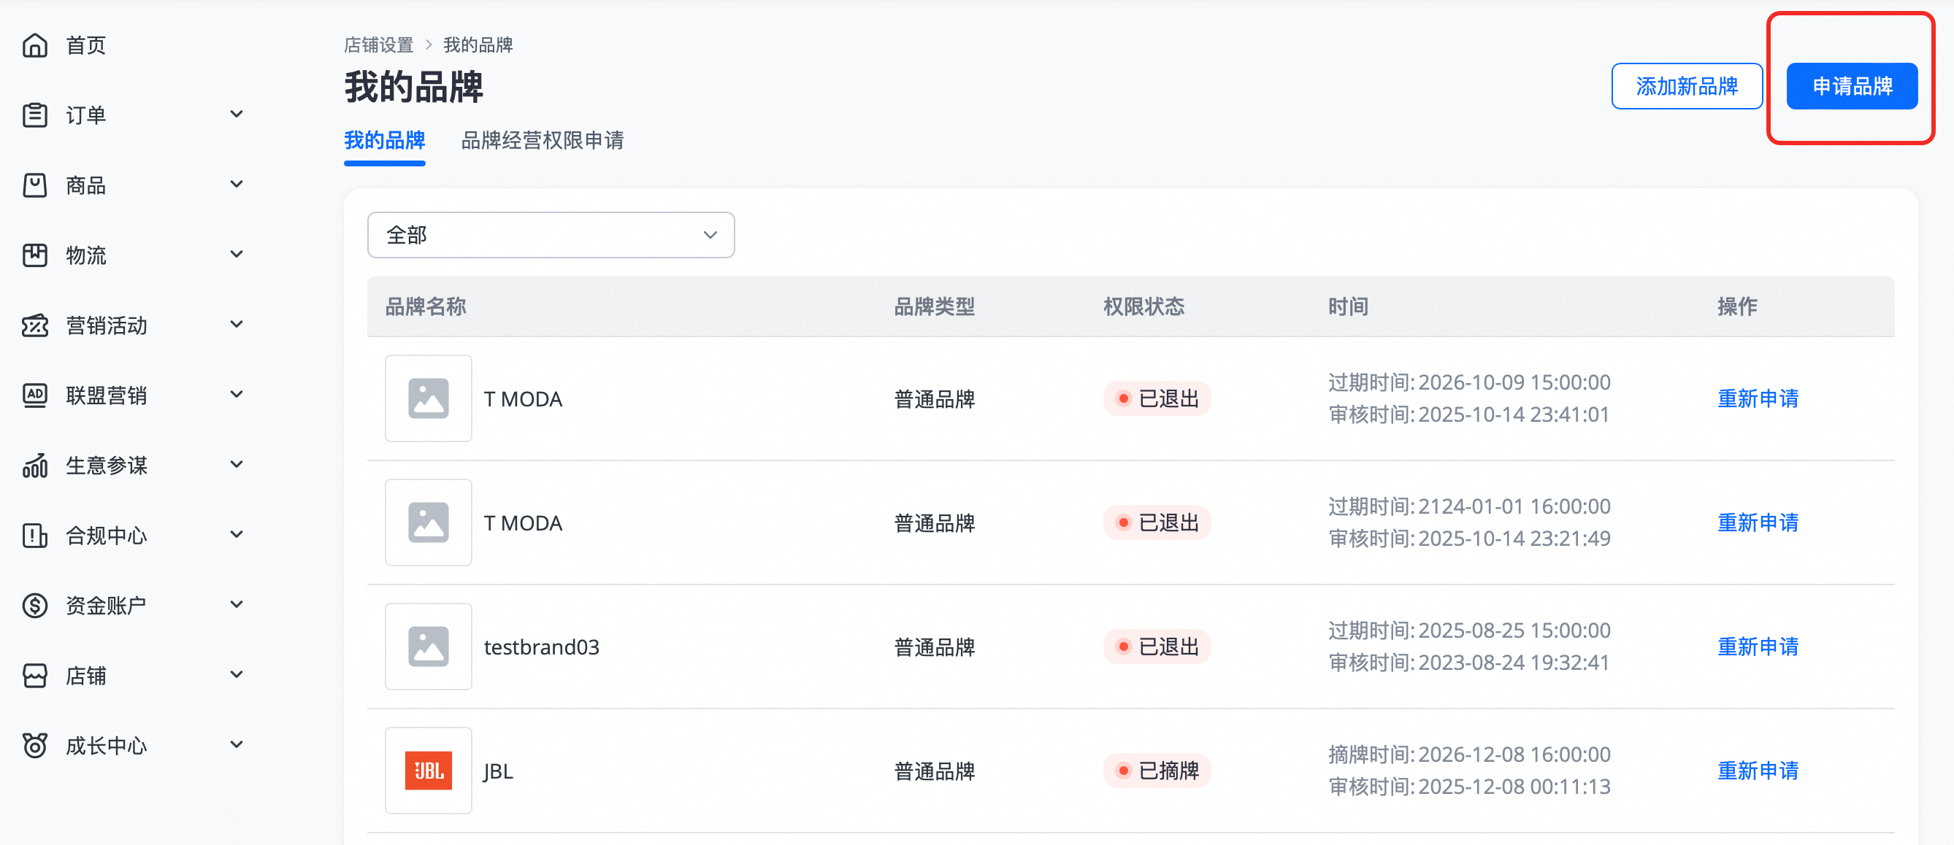This screenshot has width=1954, height=845.
Task: Click the products shopping bag icon
Action: (35, 185)
